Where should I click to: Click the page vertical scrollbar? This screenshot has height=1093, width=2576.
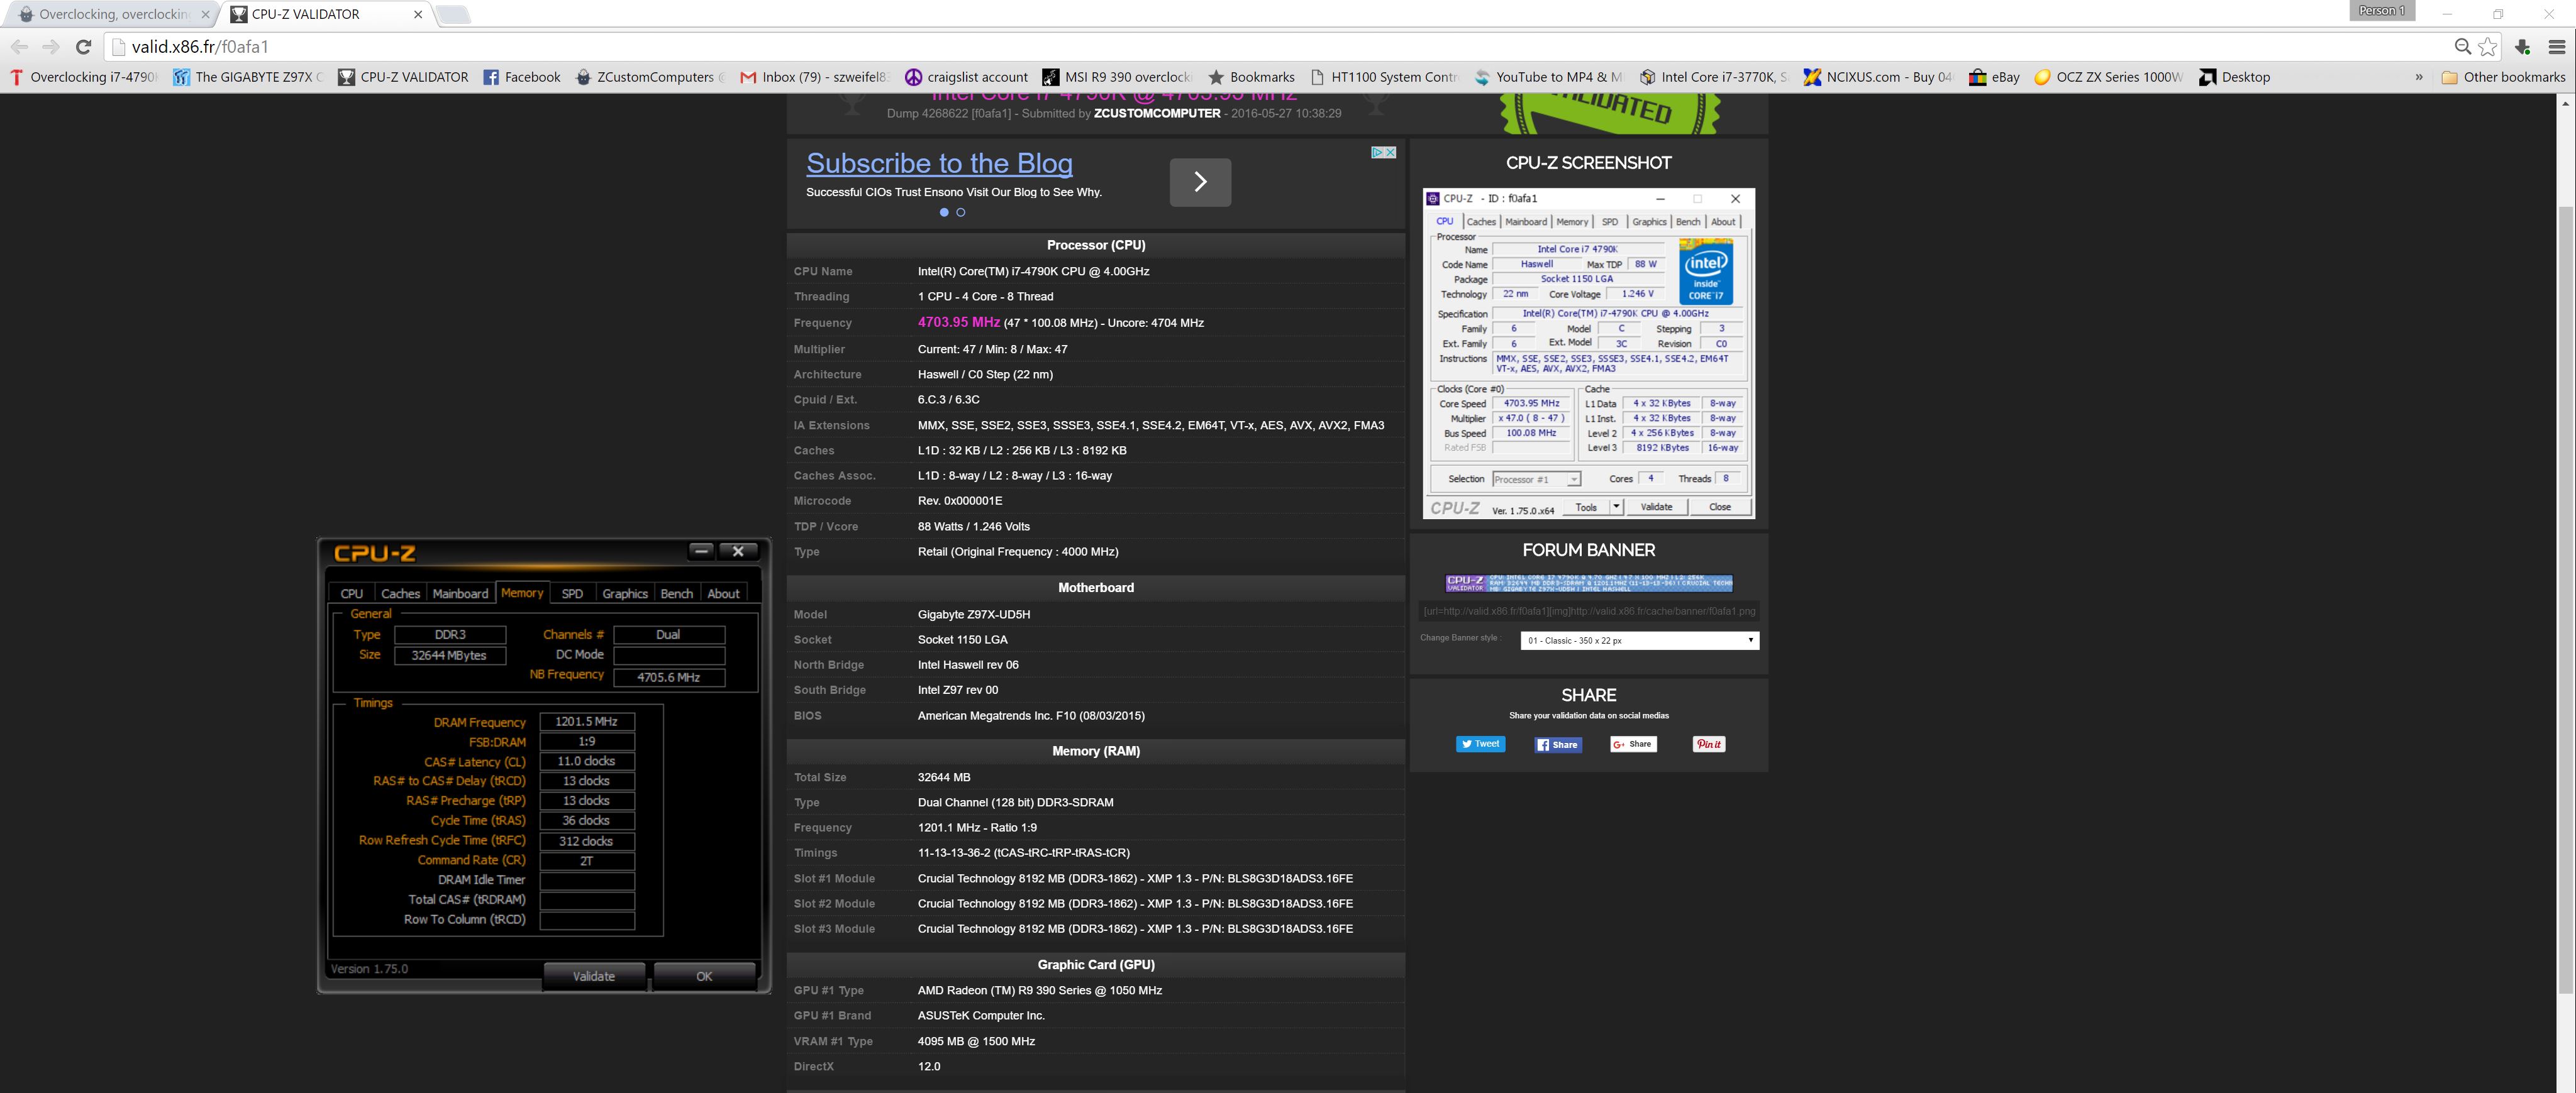(2565, 600)
